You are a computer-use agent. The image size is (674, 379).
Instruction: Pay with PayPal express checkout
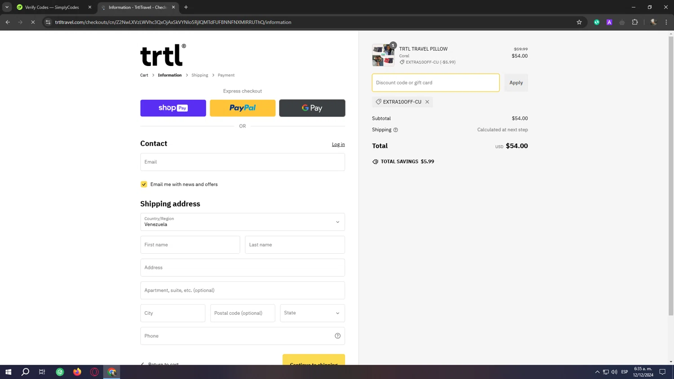pos(243,108)
